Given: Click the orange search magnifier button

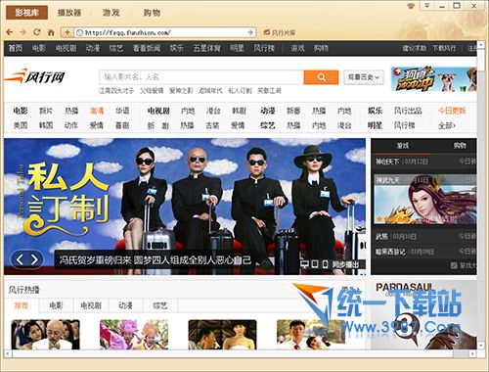Looking at the screenshot, I should [x=321, y=77].
